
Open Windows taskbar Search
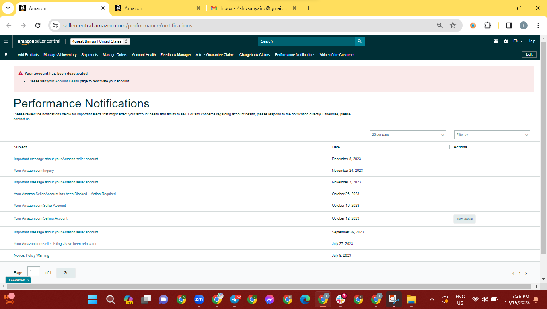tap(111, 299)
